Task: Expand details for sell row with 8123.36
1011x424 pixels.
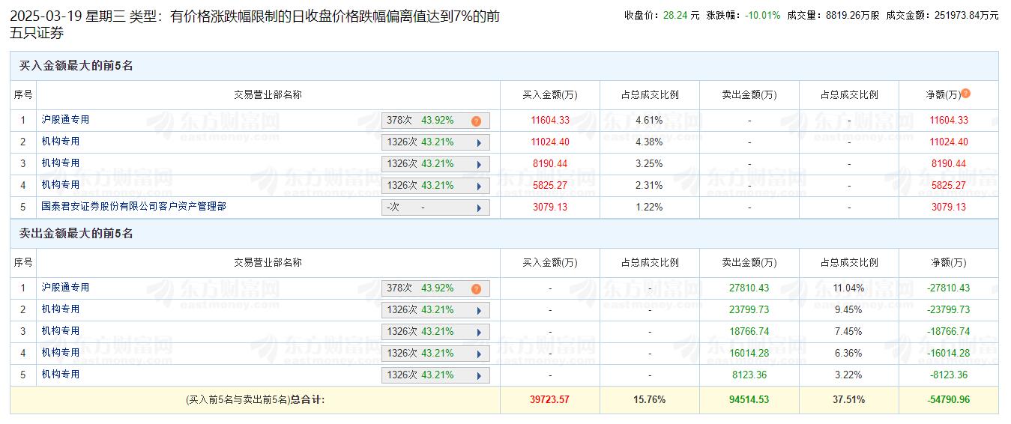Action: coord(479,375)
